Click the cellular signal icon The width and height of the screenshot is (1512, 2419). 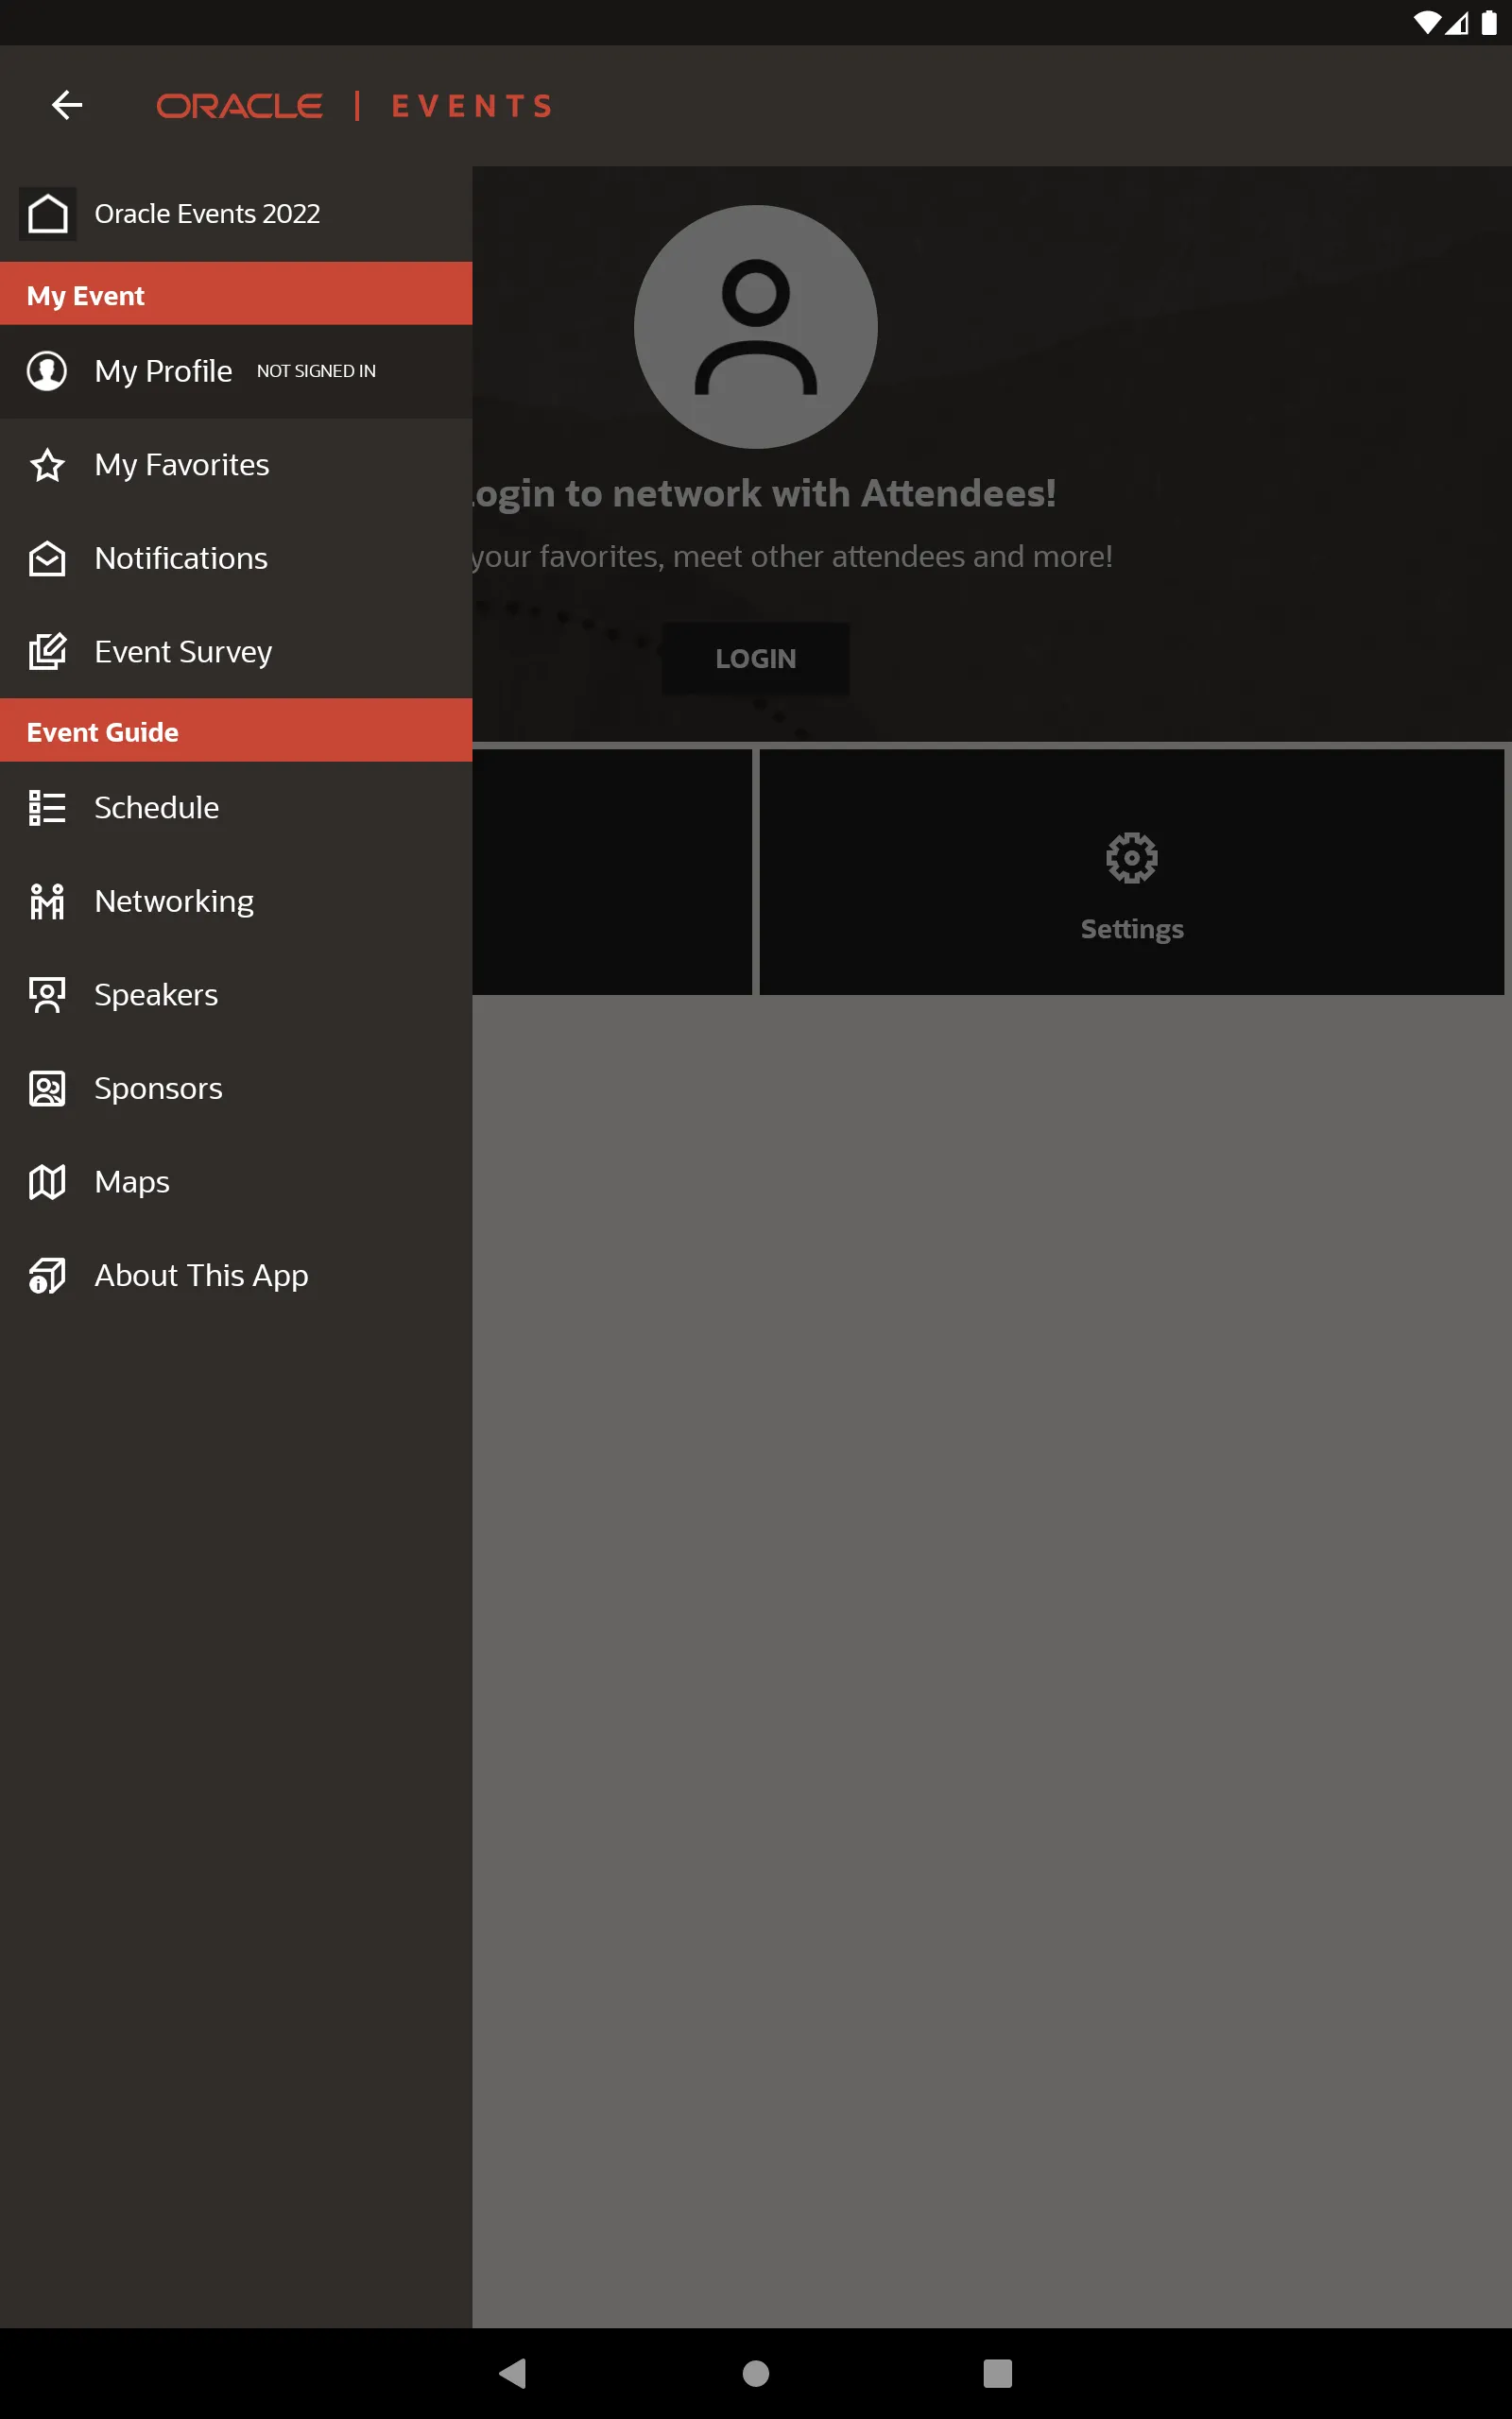pos(1457,23)
